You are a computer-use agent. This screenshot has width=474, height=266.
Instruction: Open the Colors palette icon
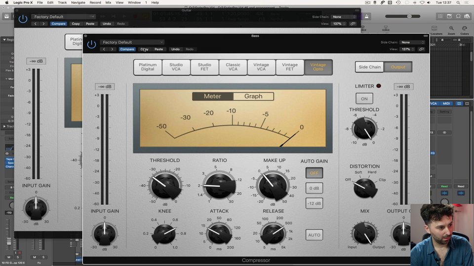[x=464, y=29]
